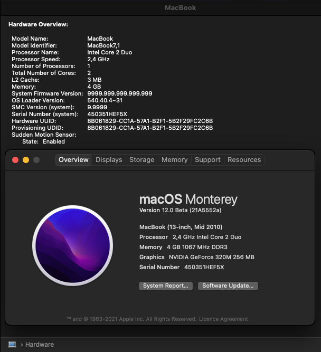
Task: Switch to the Overview tab
Action: tap(73, 160)
